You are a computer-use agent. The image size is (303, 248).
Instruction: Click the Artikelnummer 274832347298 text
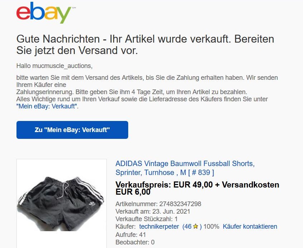[158, 204]
